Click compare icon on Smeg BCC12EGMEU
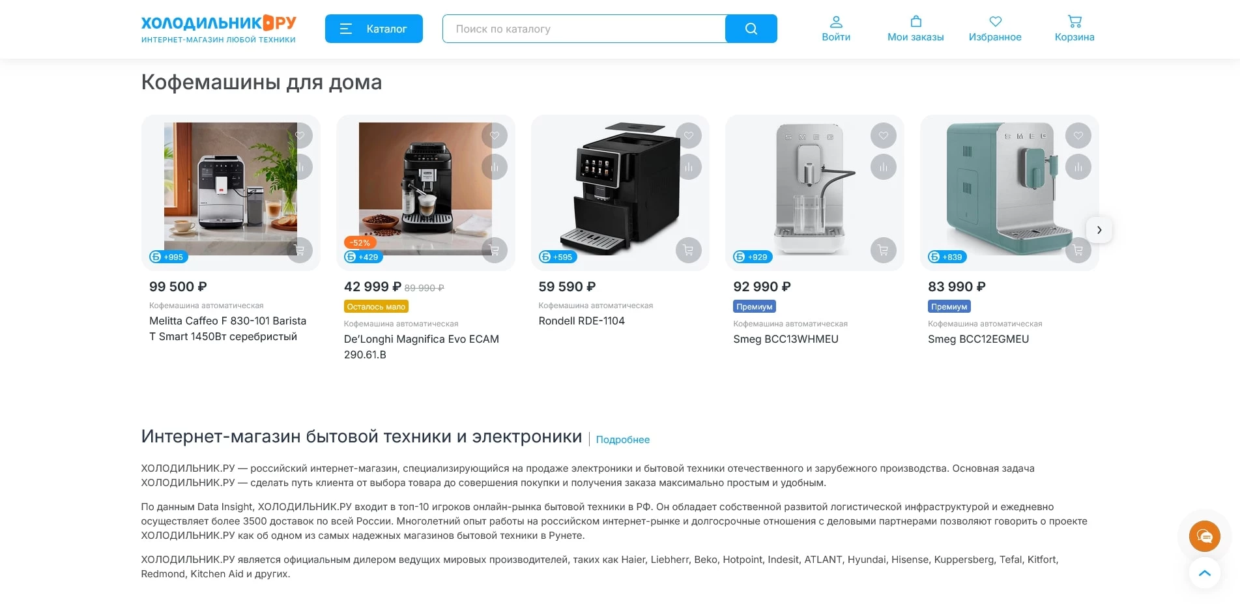 click(1078, 167)
